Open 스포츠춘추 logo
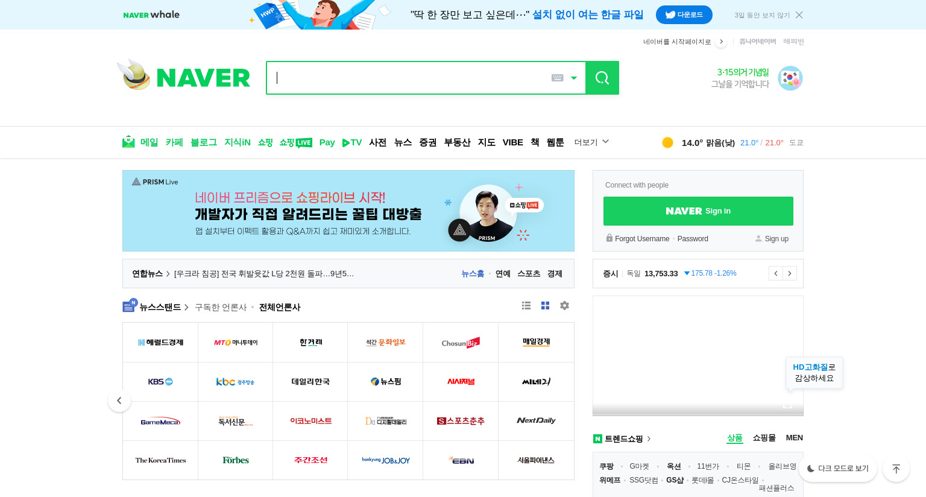The width and height of the screenshot is (926, 497). (461, 421)
